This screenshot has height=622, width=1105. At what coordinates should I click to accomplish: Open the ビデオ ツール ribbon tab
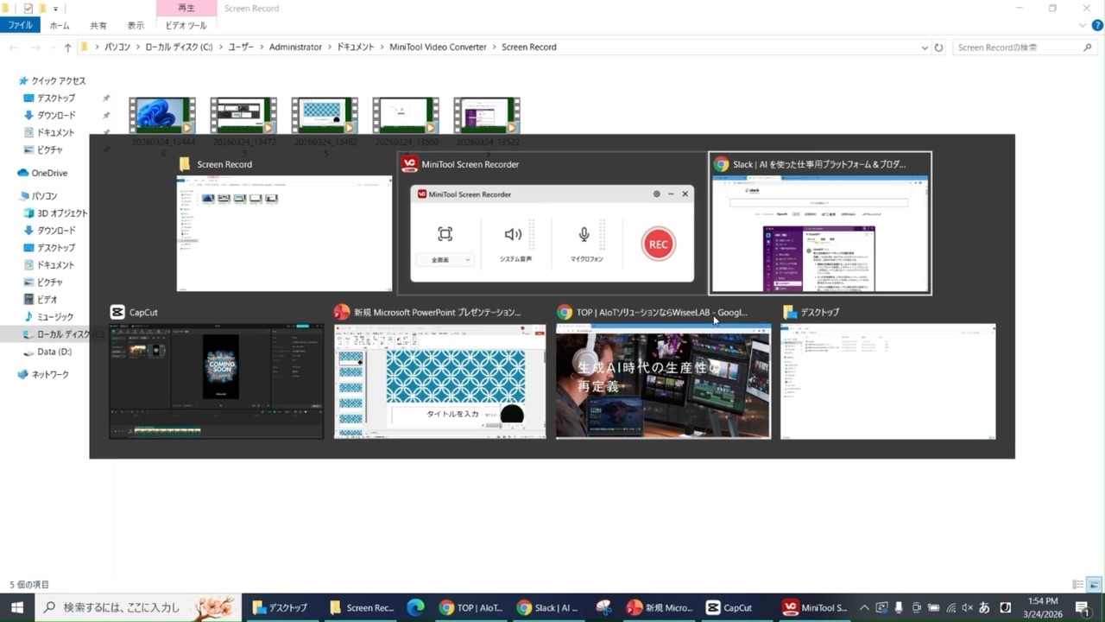[186, 26]
